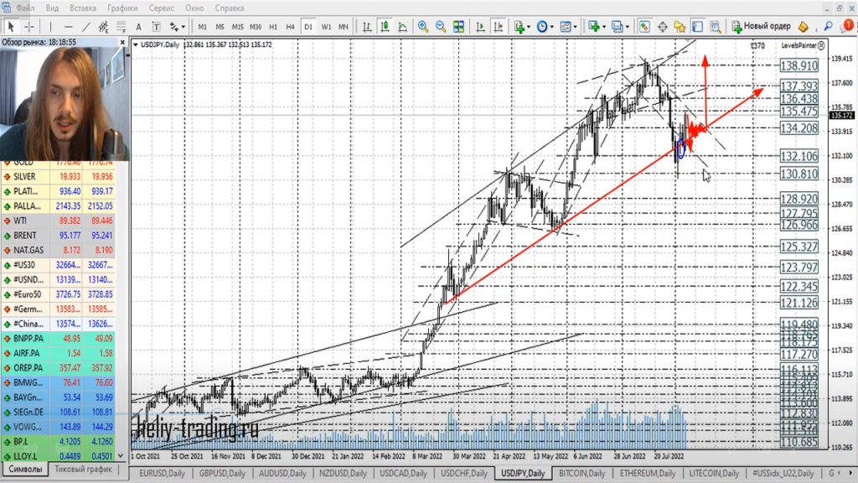
Task: Pick the trendline drawing tool
Action: 87,26
